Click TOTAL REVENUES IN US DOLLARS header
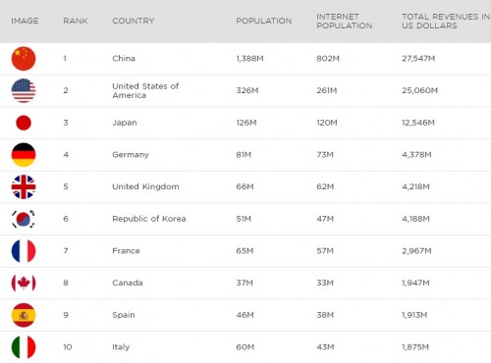491x363 pixels. tap(446, 21)
